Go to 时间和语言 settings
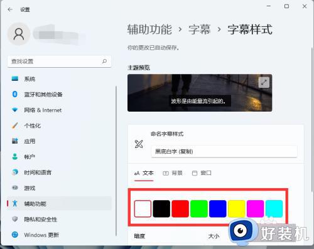Viewport: 314px width, 249px height. coord(59,172)
